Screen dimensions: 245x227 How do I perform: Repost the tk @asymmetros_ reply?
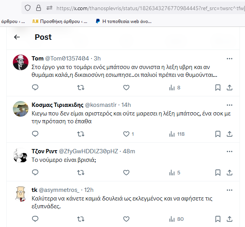coord(81,219)
